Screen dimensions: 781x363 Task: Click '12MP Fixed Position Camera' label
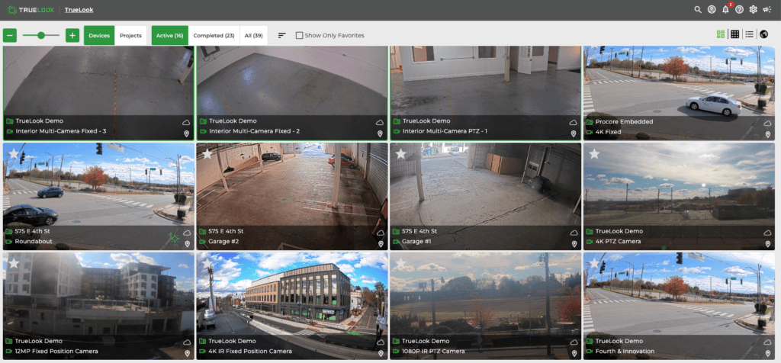tap(56, 351)
